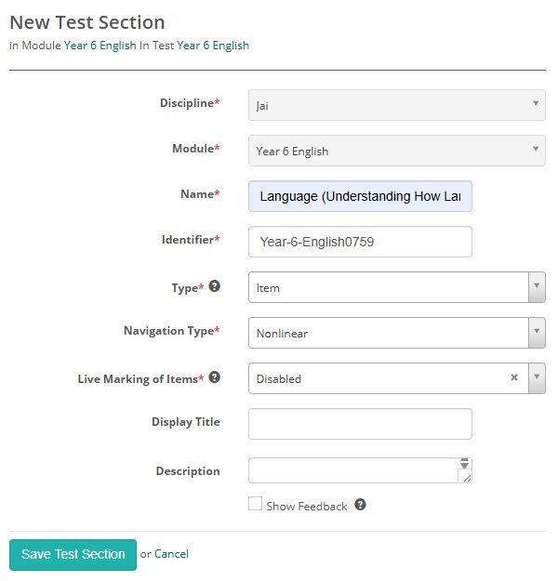Open the Discipline dropdown showing Jai
This screenshot has width=558, height=581.
point(396,105)
